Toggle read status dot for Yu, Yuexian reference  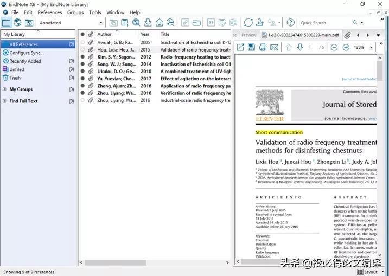click(82, 79)
